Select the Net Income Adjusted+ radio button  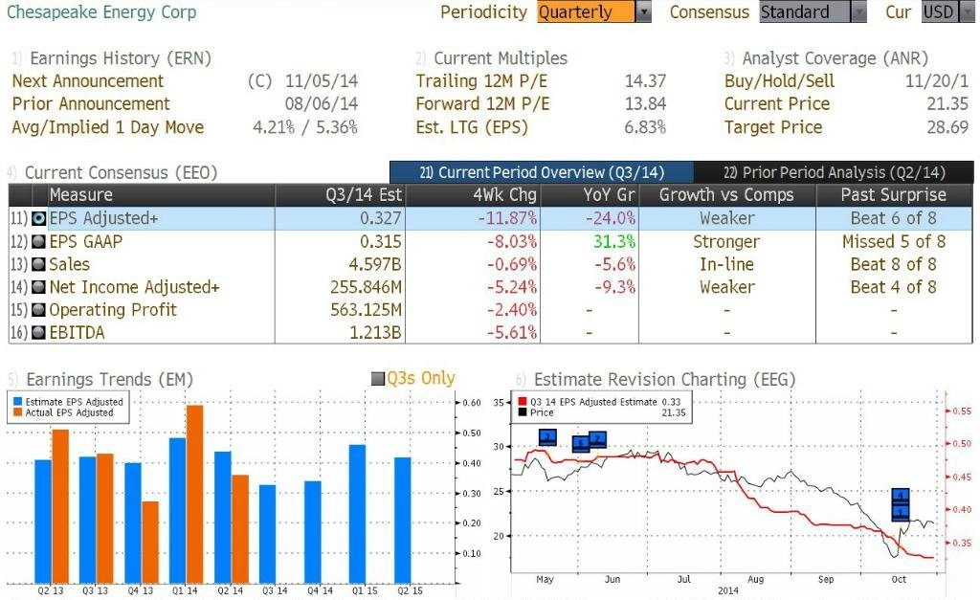(38, 287)
